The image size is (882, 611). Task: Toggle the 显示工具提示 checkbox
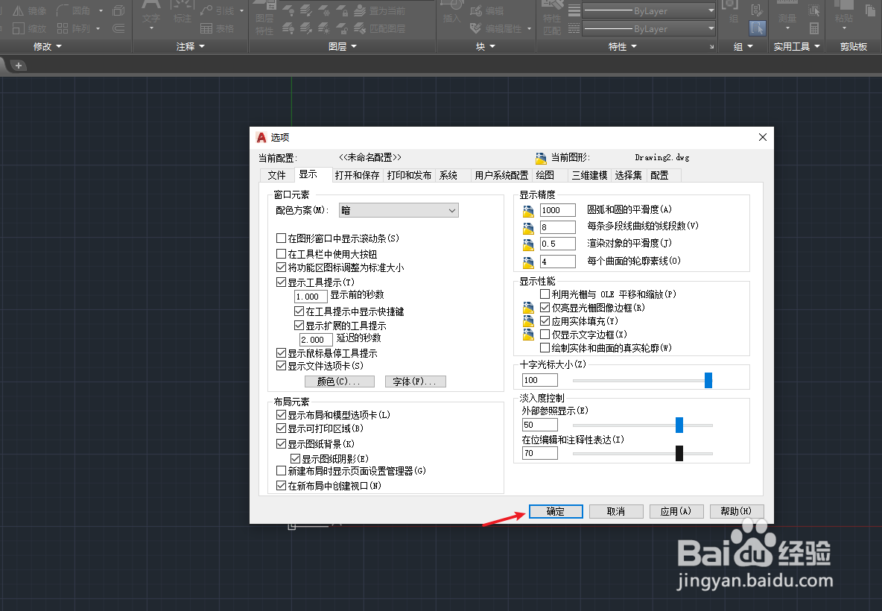pos(282,282)
